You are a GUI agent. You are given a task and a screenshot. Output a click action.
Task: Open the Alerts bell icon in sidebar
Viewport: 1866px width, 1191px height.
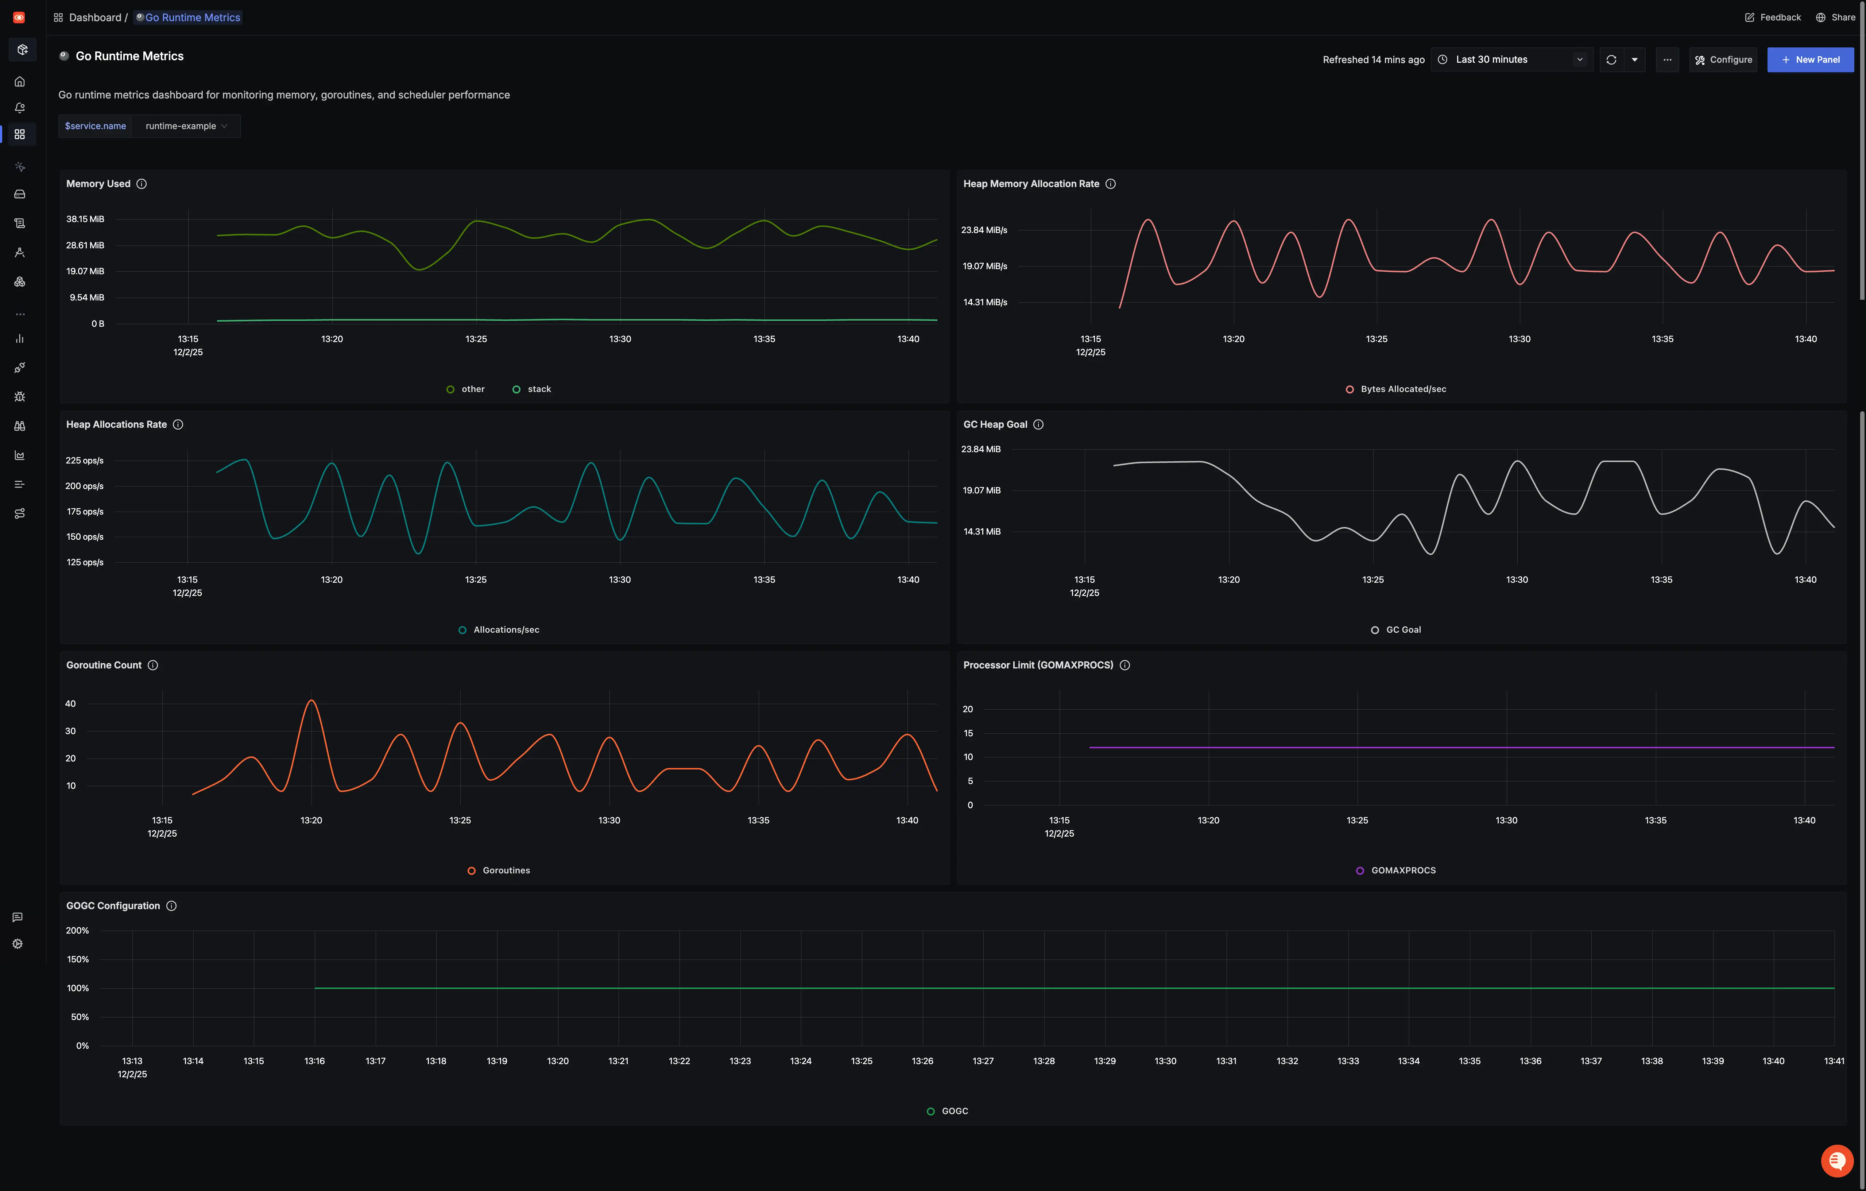coord(19,108)
